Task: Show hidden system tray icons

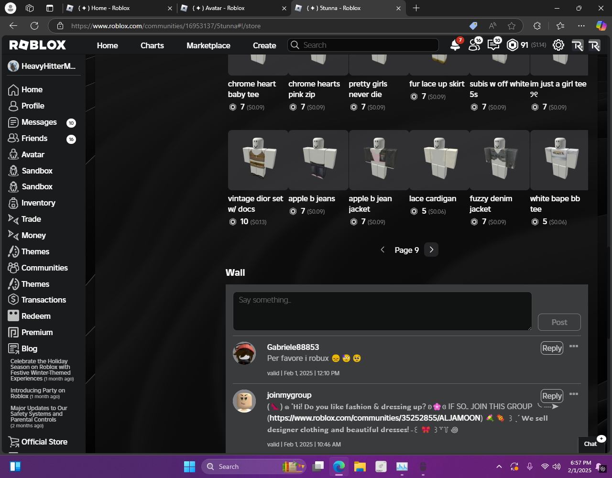Action: (x=499, y=467)
